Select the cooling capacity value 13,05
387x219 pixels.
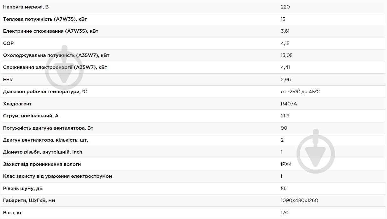286,55
